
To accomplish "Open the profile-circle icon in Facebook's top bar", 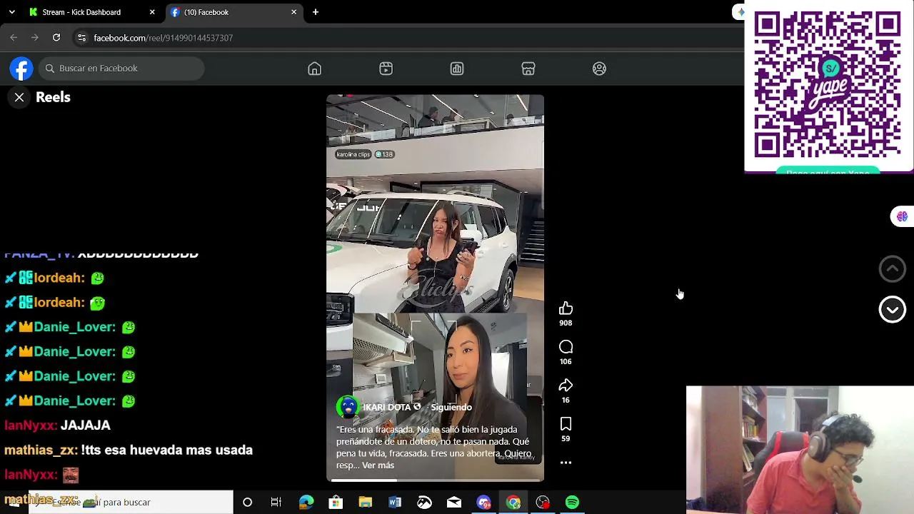I will pyautogui.click(x=599, y=69).
